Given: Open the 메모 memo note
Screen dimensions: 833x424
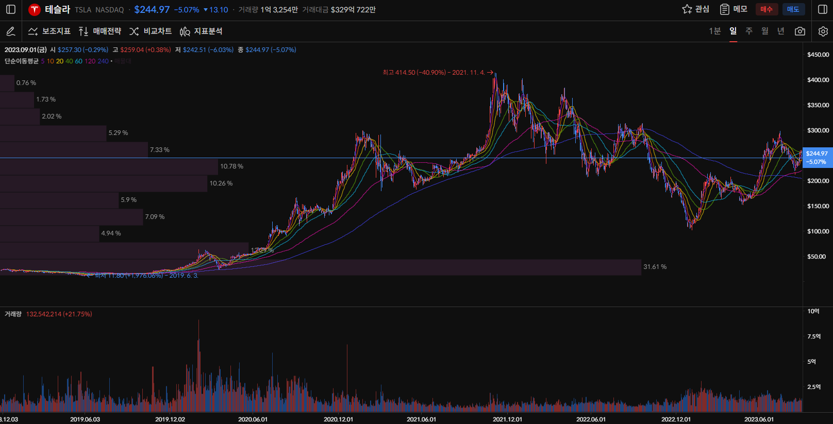Looking at the screenshot, I should tap(734, 9).
